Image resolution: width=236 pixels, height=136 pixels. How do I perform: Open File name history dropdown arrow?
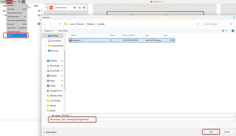point(234,115)
